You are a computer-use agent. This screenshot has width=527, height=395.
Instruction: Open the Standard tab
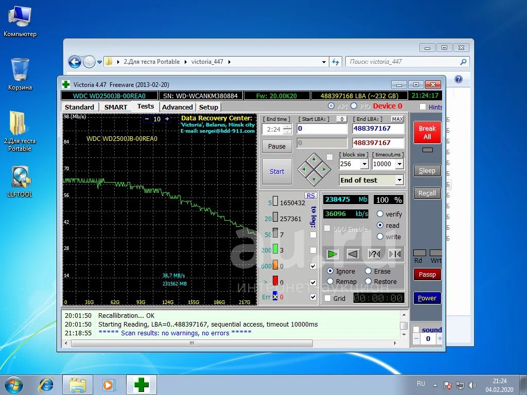80,107
